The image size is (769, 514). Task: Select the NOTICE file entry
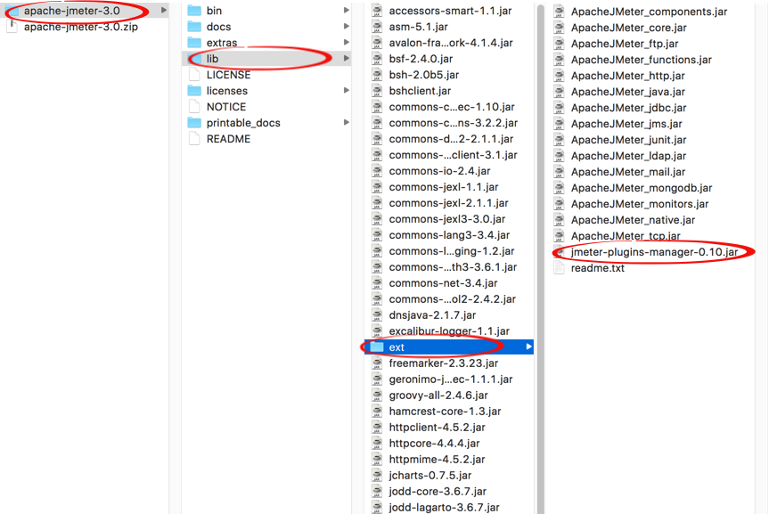(225, 107)
